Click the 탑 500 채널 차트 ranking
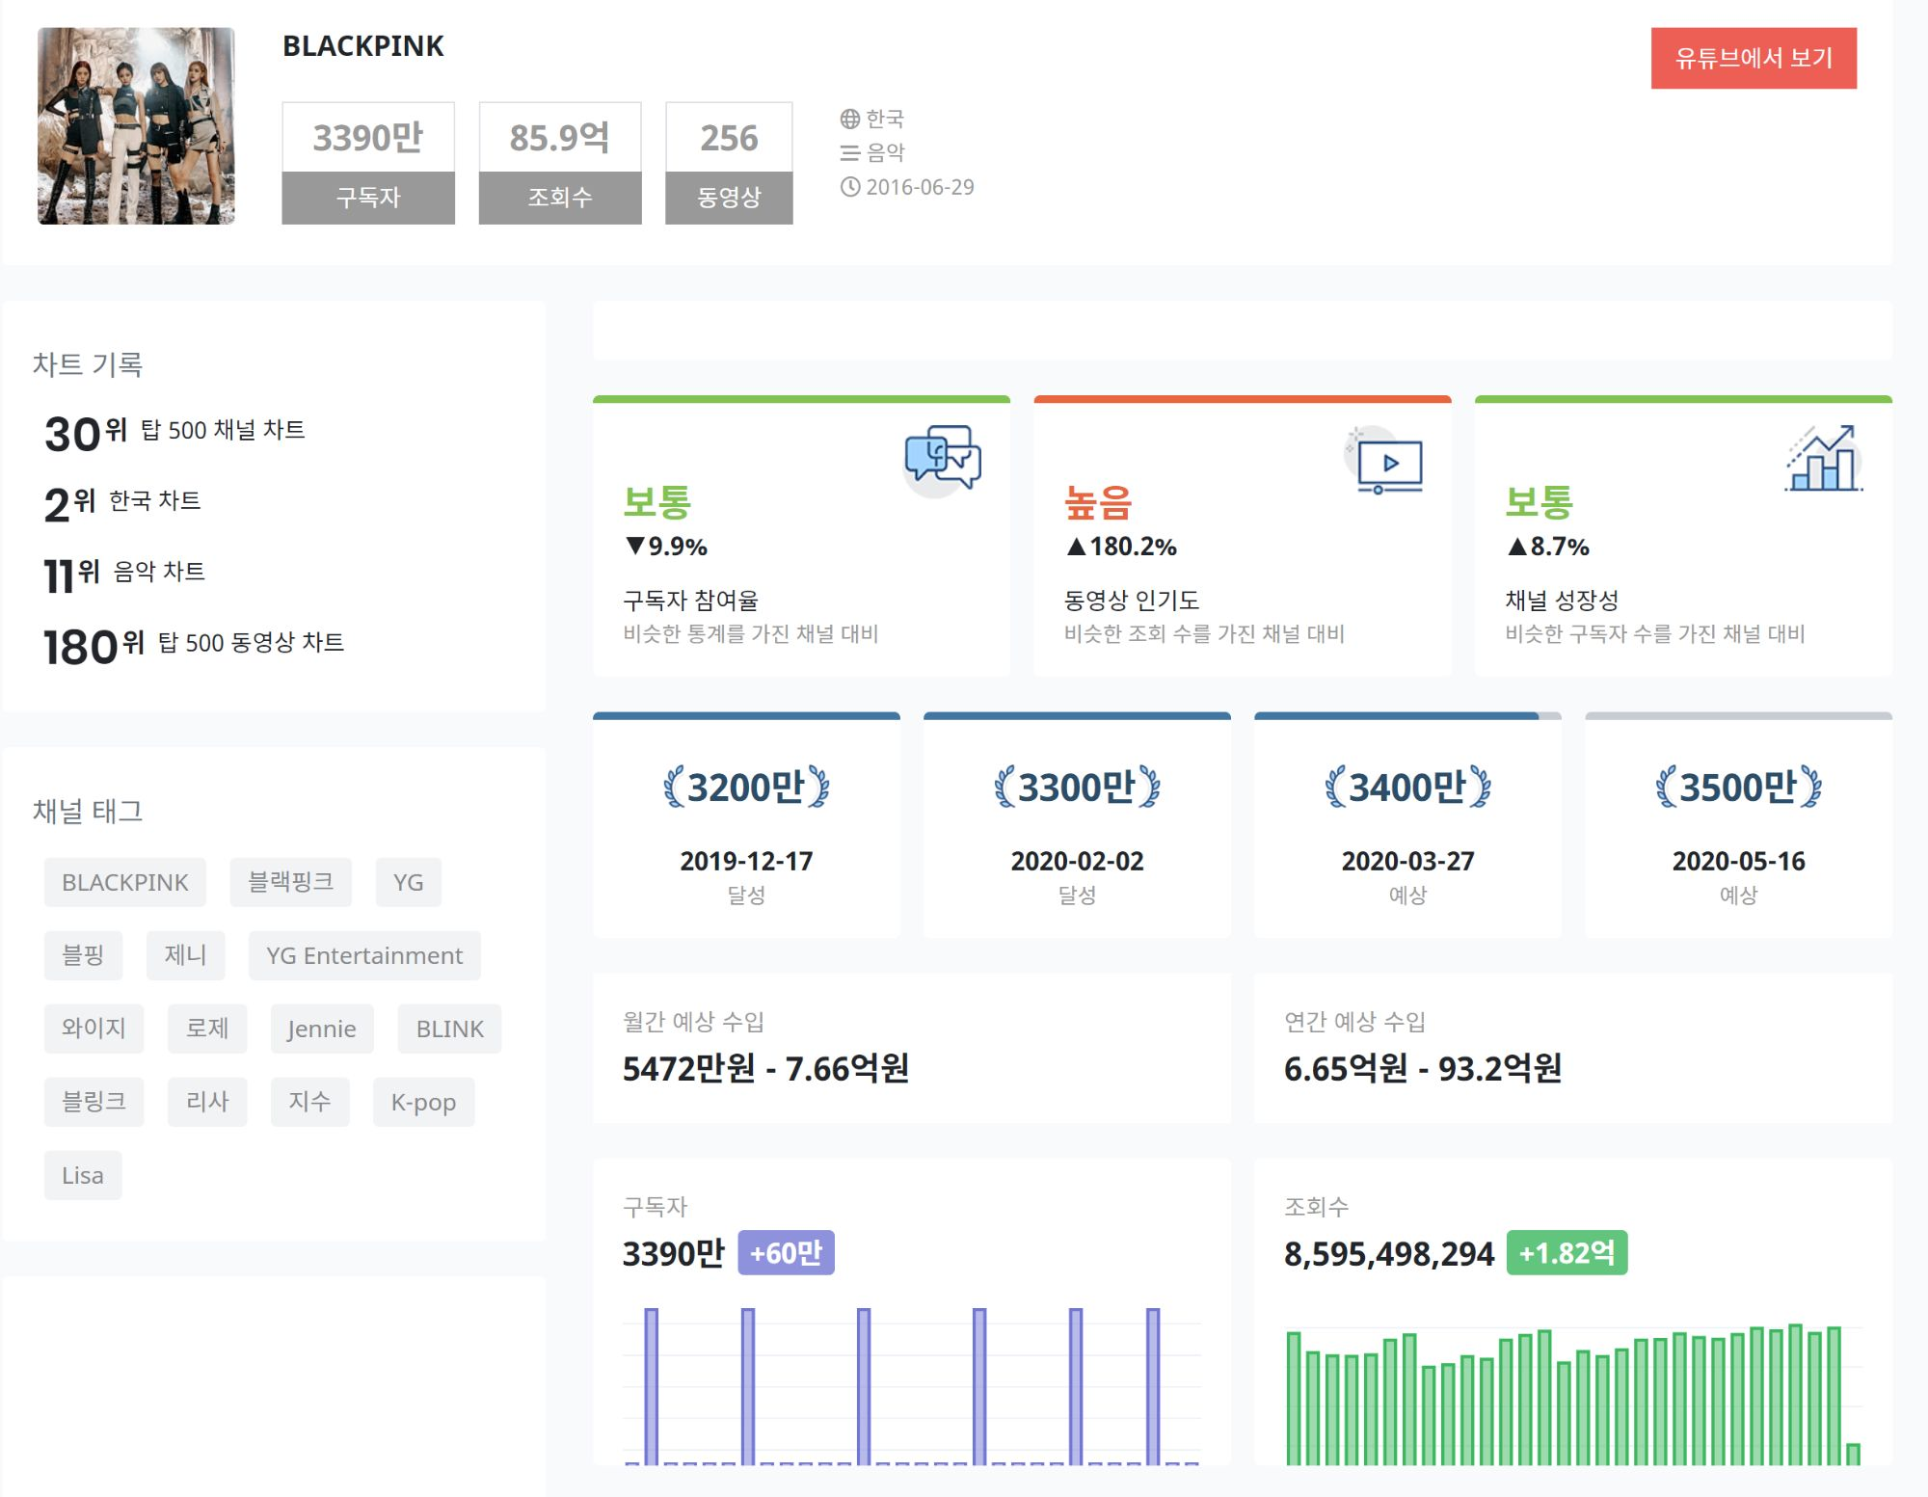 pos(174,432)
